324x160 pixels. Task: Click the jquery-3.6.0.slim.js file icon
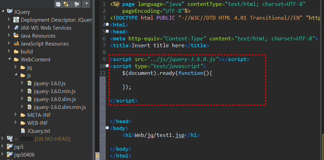(30, 99)
